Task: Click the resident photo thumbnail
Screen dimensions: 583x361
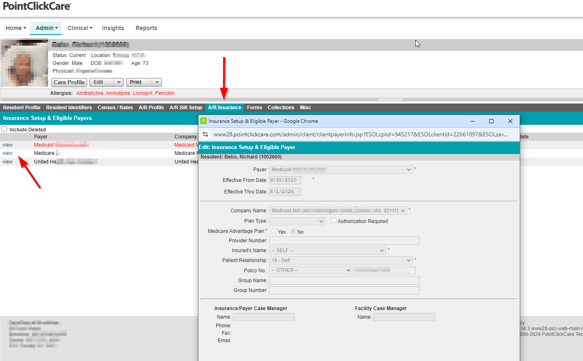Action: pyautogui.click(x=25, y=63)
